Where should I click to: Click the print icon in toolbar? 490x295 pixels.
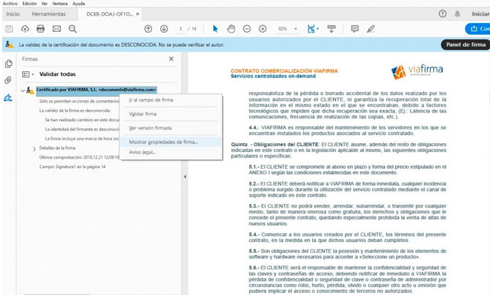41,28
